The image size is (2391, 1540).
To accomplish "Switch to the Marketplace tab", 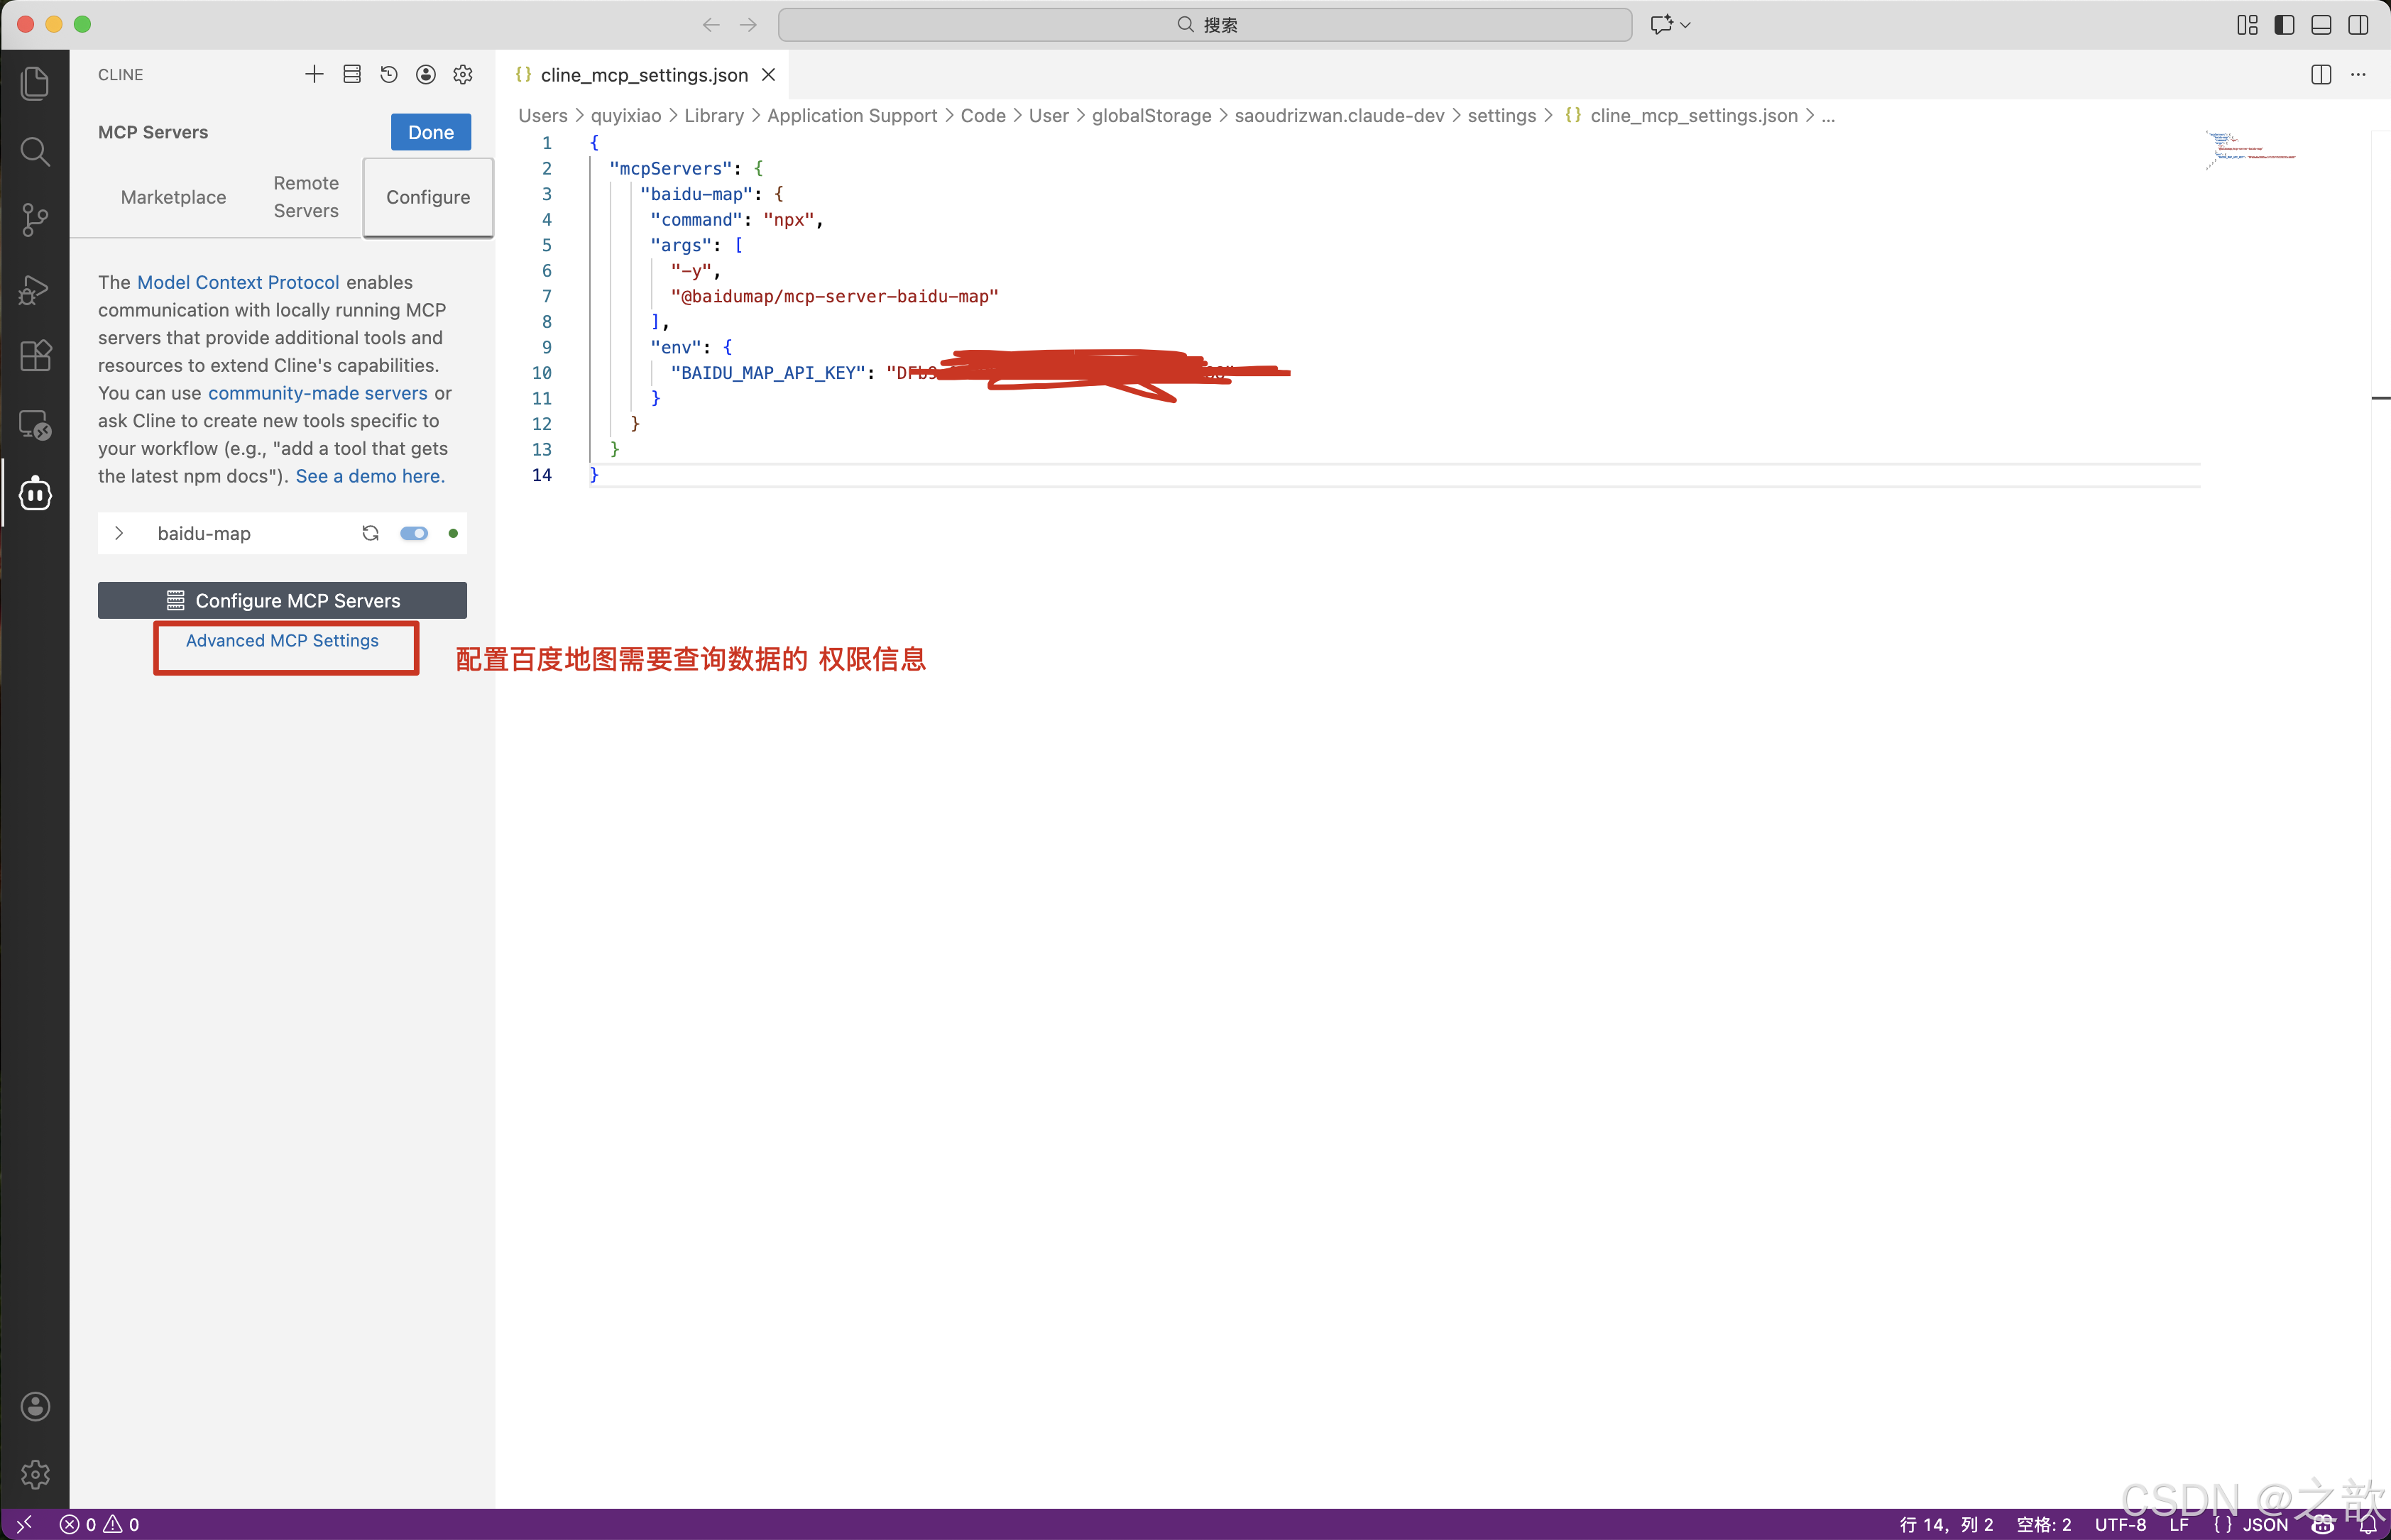I will (173, 197).
